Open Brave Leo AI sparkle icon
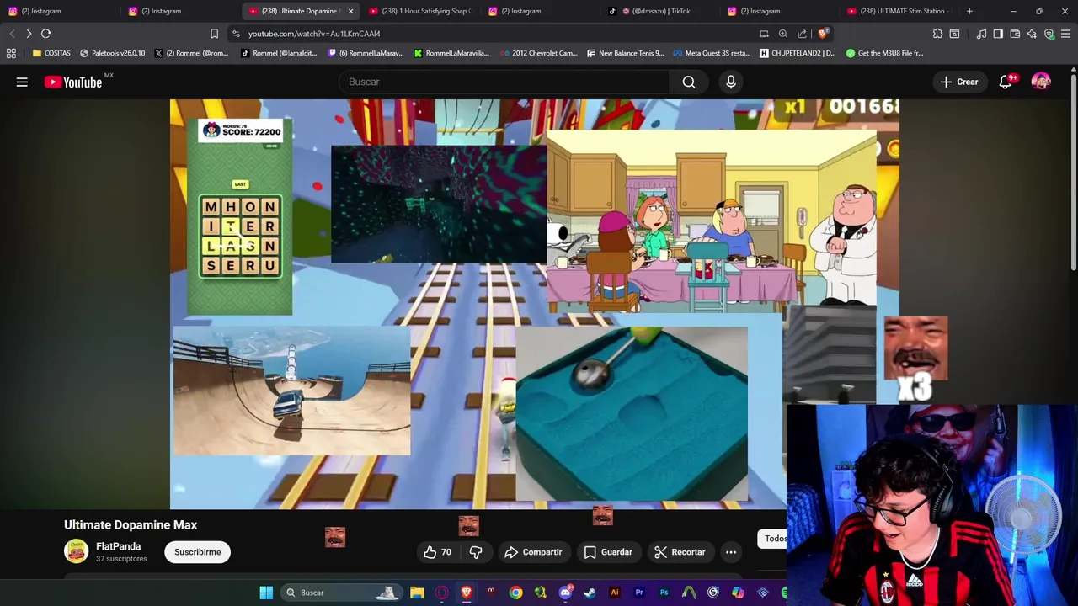 pos(1032,34)
